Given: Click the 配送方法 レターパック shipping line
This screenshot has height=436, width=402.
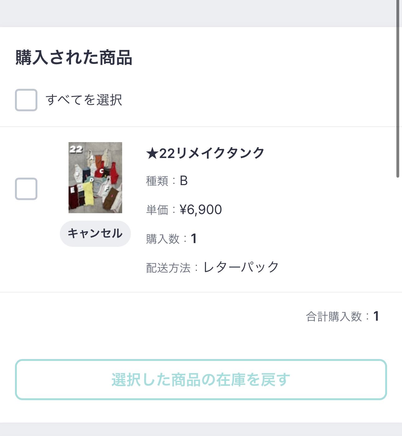Looking at the screenshot, I should pos(212,267).
